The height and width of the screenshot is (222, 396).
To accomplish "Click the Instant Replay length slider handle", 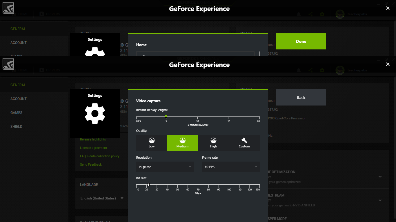I will coord(166,116).
